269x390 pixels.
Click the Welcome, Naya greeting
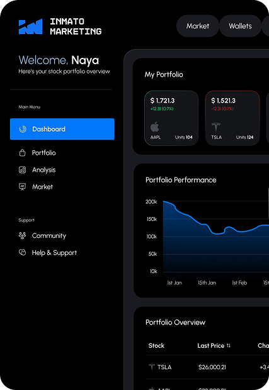[x=59, y=60]
